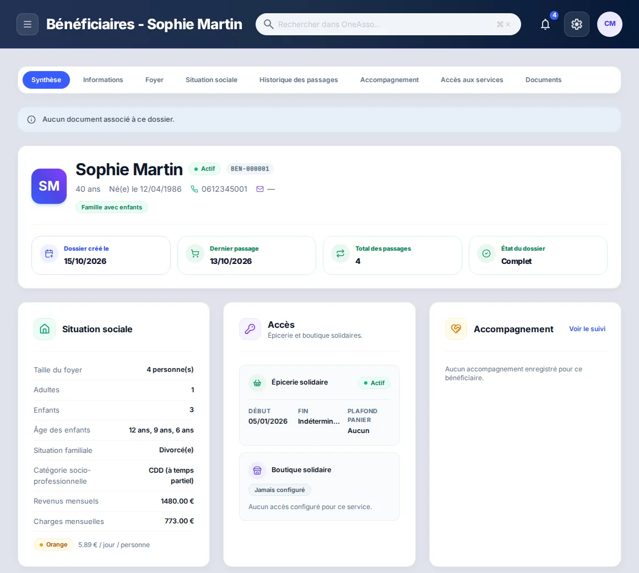Screen dimensions: 639x573
Task: Click the cart icon for Dernier passage
Action: coord(195,254)
